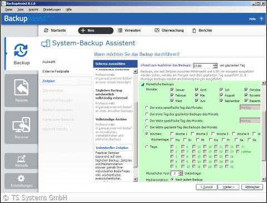267x203 pixels.
Task: Go to Externe Festplatte wizard step
Action: [56, 71]
